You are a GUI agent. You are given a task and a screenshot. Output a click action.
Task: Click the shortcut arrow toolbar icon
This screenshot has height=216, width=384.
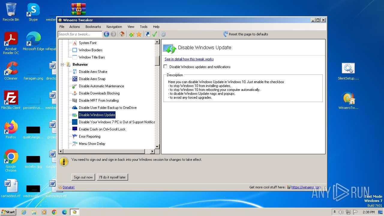tap(148, 34)
